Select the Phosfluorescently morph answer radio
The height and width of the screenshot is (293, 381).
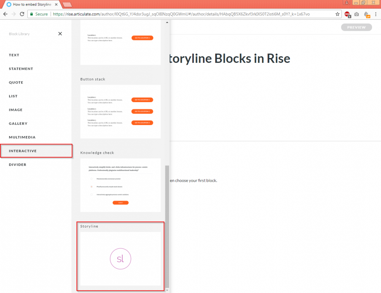91,186
